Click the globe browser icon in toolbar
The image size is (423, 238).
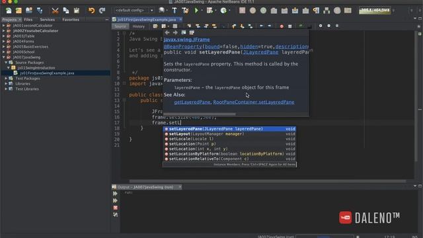click(x=161, y=11)
